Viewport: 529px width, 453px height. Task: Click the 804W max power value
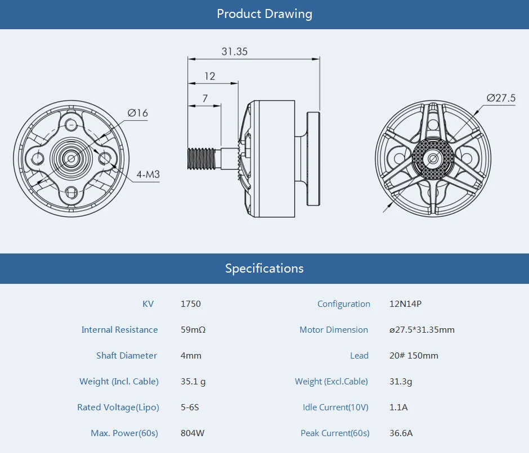192,433
